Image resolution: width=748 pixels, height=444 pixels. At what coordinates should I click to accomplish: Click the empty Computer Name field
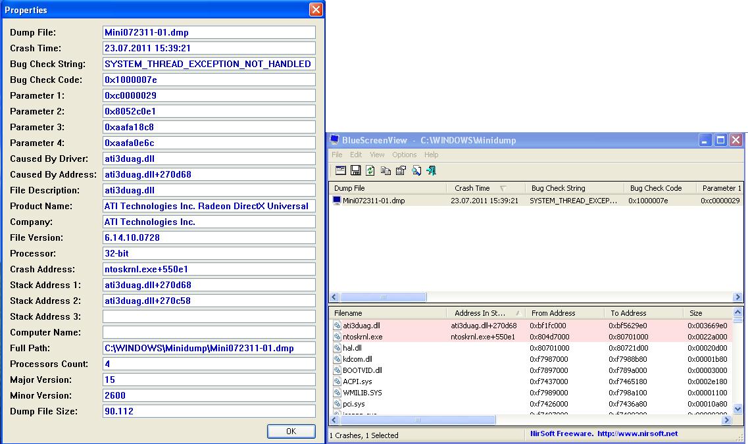point(209,332)
